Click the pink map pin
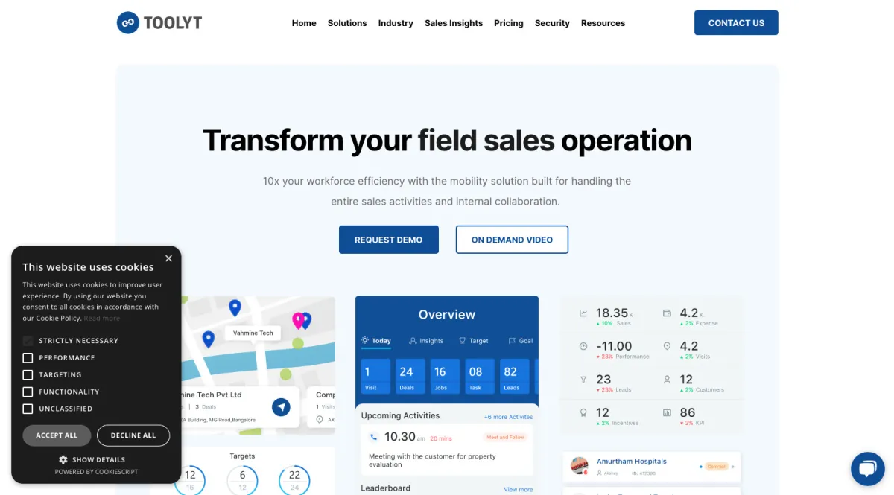894x495 pixels. click(x=298, y=320)
